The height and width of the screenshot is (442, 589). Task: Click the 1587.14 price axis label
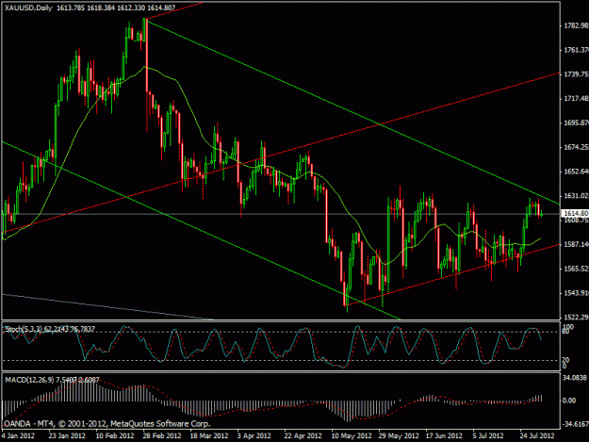click(x=576, y=244)
